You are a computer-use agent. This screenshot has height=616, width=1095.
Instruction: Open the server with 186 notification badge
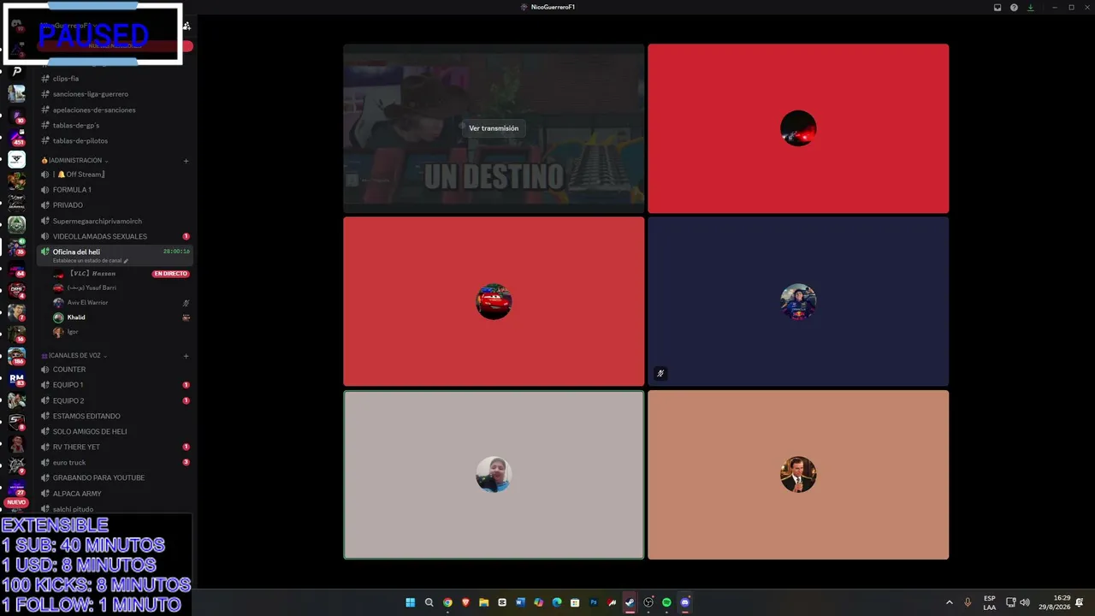tap(16, 356)
